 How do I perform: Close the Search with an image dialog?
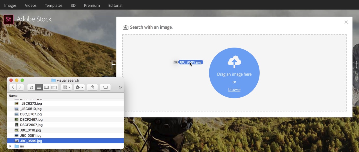pos(346,22)
